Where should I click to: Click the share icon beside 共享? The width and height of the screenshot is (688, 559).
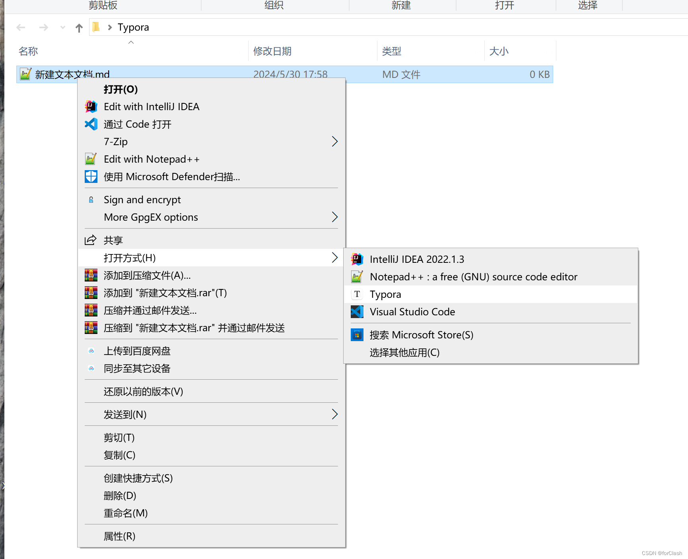point(91,240)
